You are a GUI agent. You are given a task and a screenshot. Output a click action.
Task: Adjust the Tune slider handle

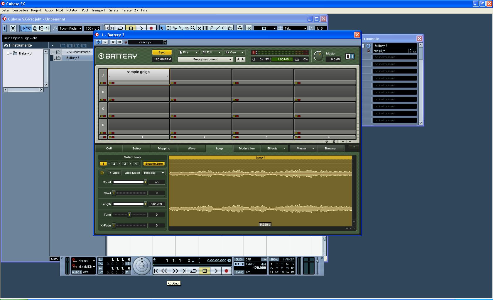(x=129, y=215)
